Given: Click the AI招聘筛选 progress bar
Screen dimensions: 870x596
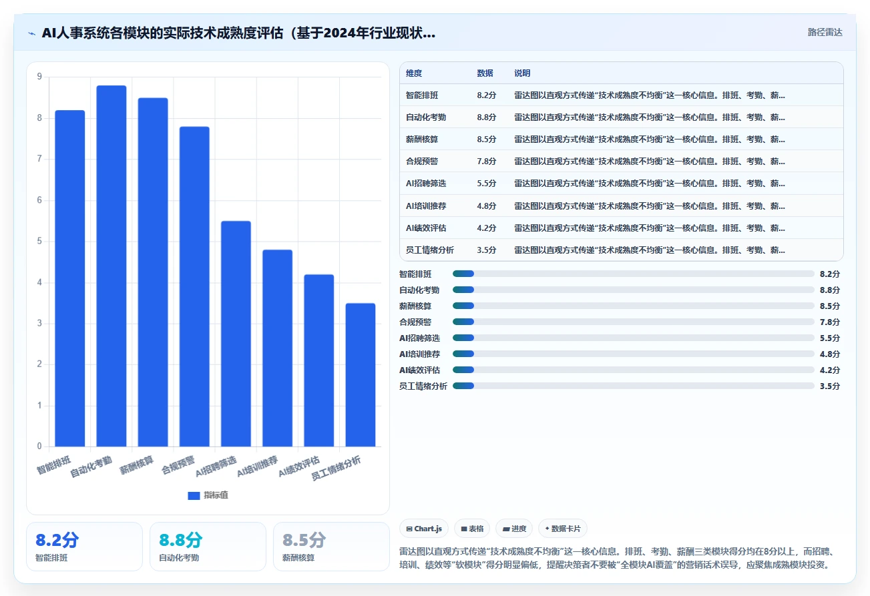Looking at the screenshot, I should click(633, 338).
